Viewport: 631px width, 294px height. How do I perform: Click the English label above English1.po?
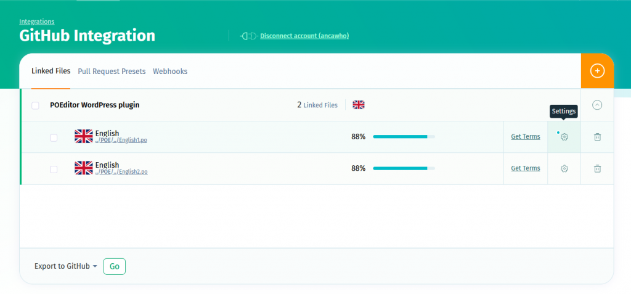(107, 133)
